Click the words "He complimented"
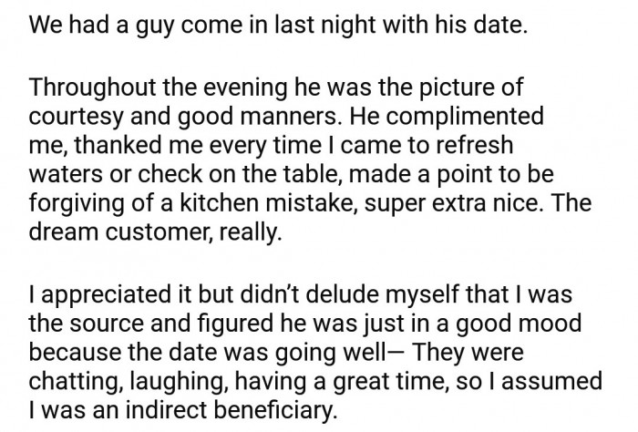Screen dimensions: 638x432 pos(445,117)
